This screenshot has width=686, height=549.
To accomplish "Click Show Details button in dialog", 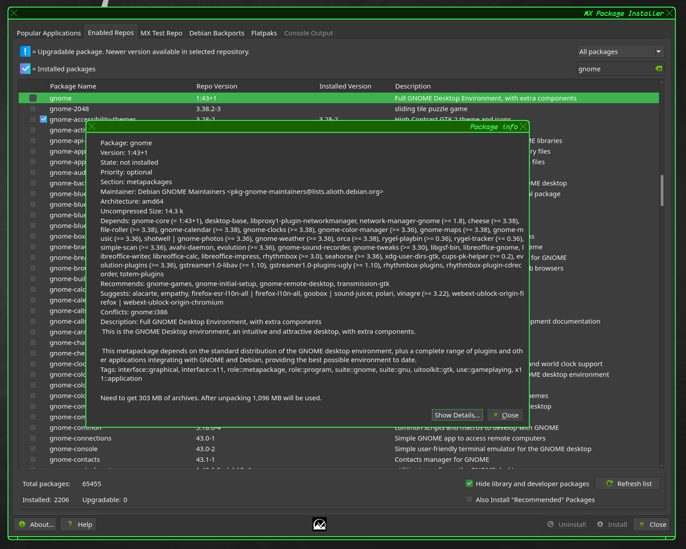I will pos(457,415).
